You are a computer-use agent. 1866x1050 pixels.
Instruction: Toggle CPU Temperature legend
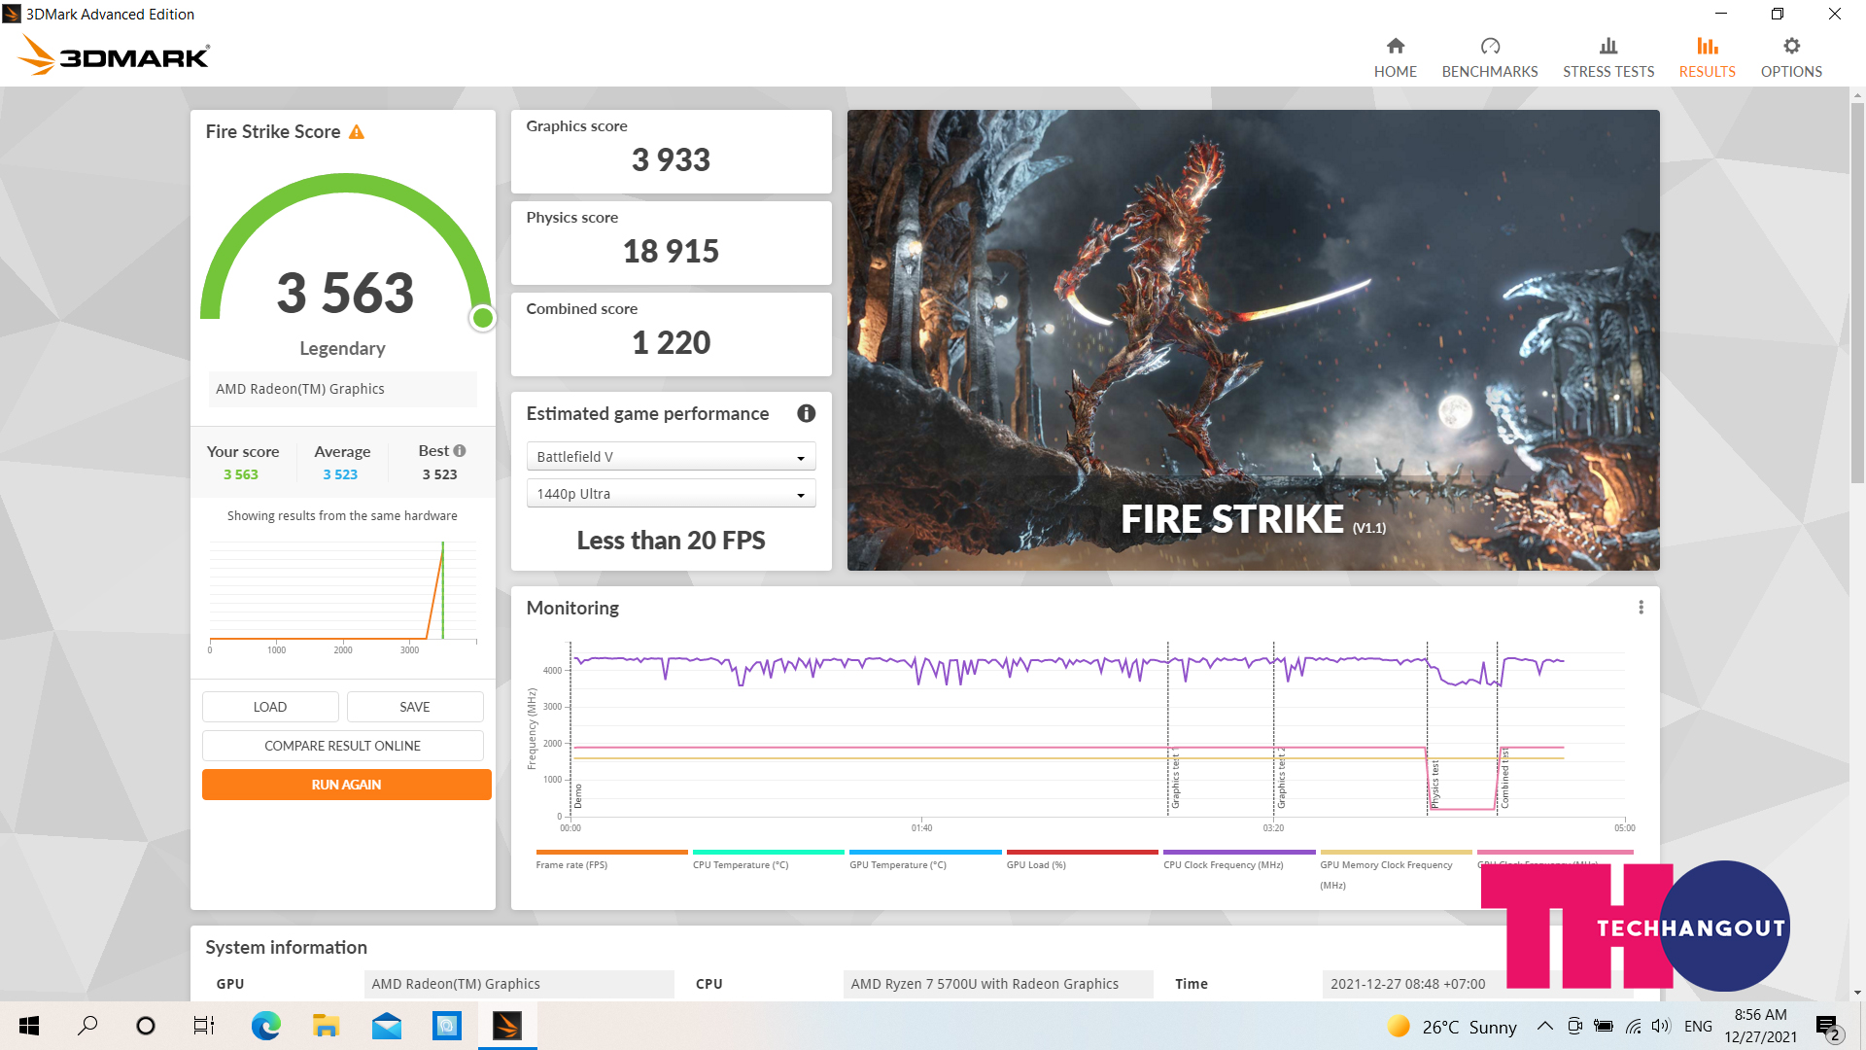pyautogui.click(x=767, y=859)
